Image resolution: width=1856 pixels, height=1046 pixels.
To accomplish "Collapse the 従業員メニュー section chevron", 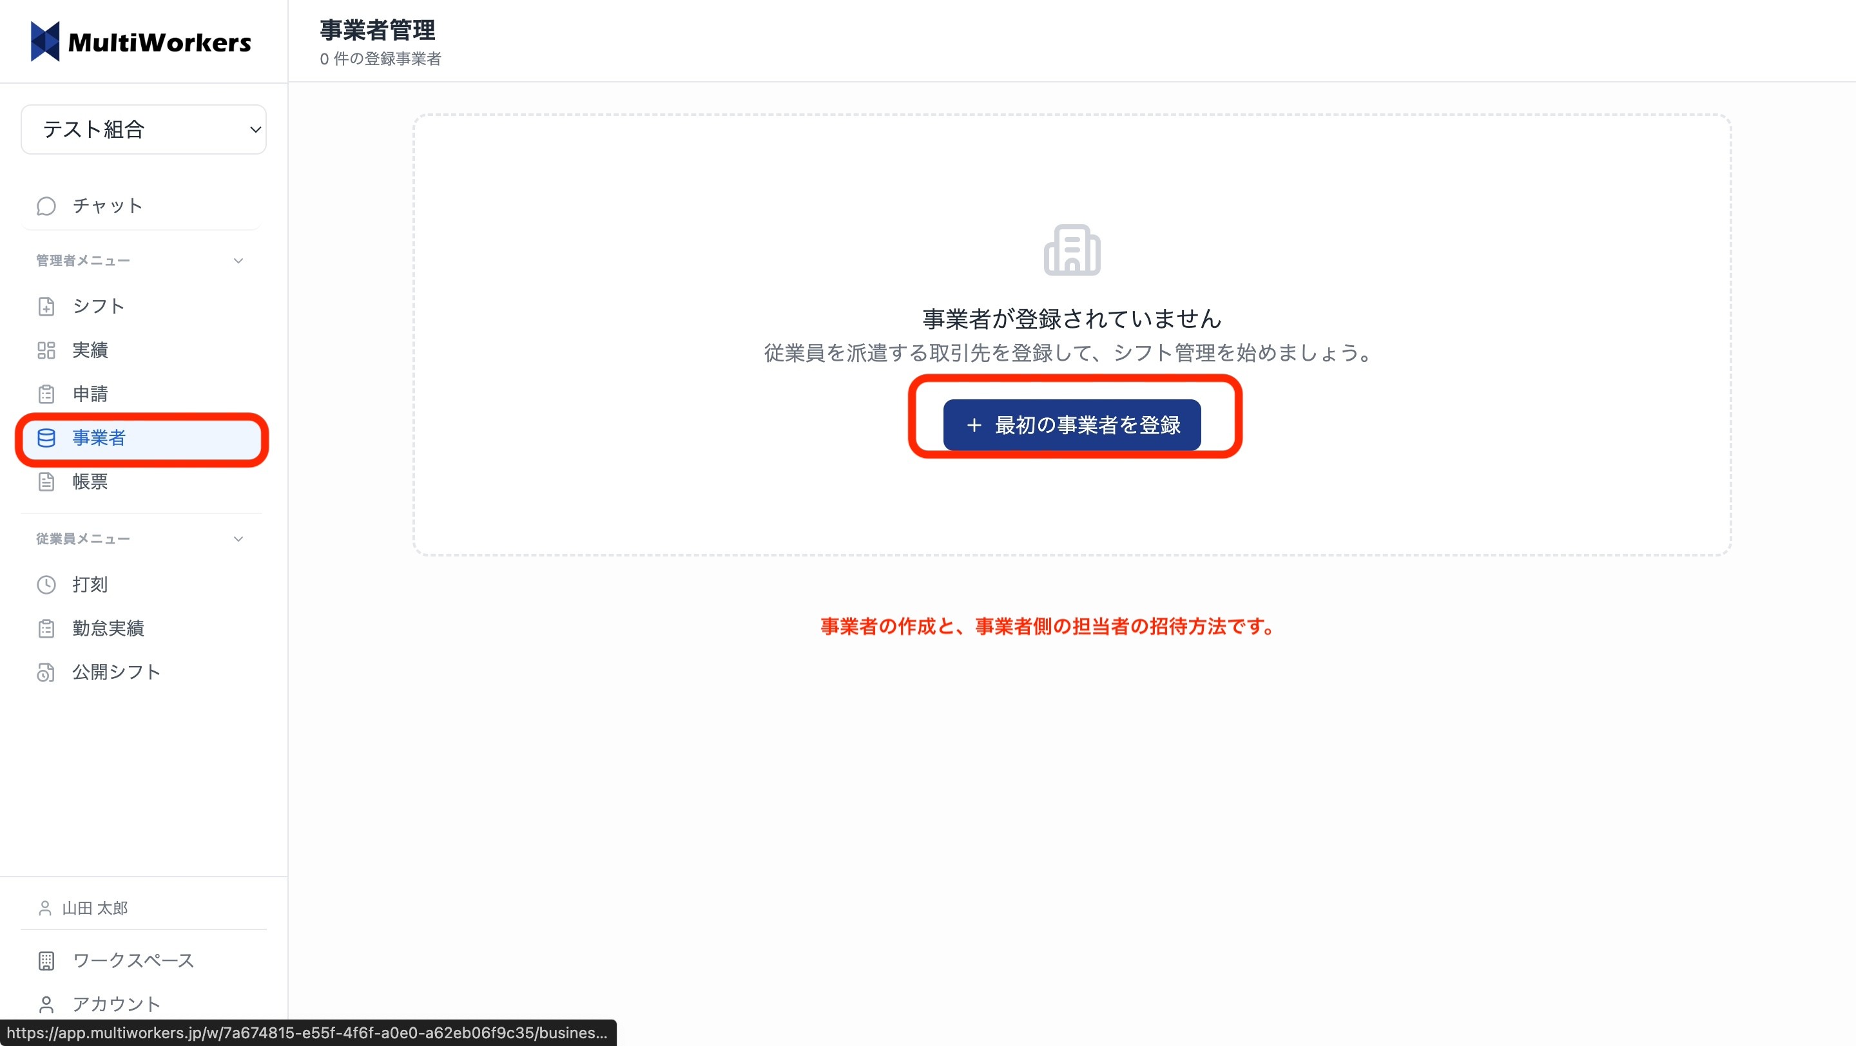I will pos(238,539).
